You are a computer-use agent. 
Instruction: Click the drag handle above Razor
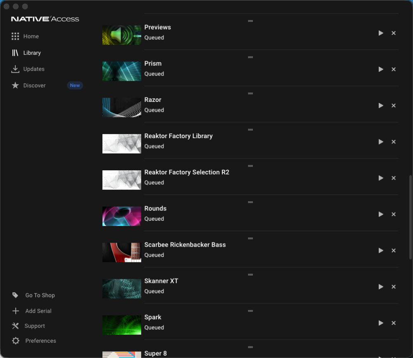(x=250, y=93)
